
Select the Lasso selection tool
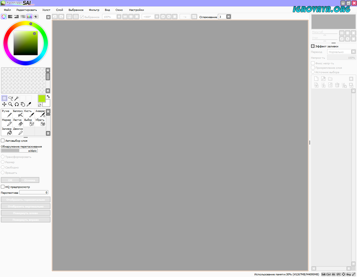pos(11,98)
